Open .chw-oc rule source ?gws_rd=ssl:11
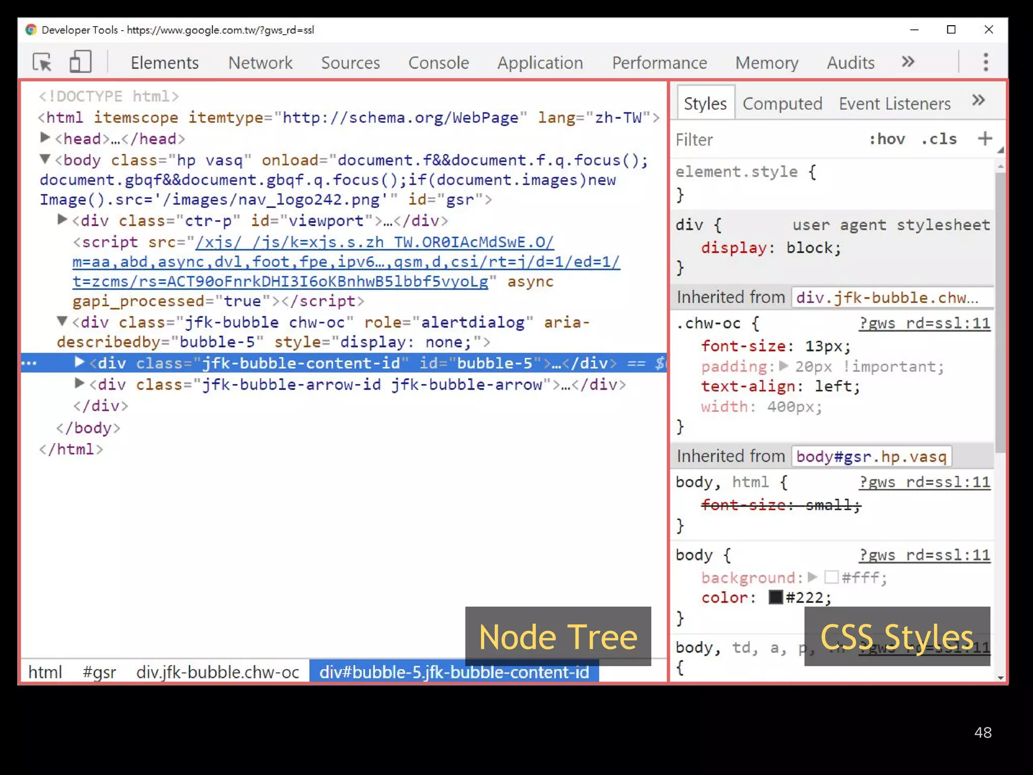The image size is (1033, 775). tap(925, 323)
